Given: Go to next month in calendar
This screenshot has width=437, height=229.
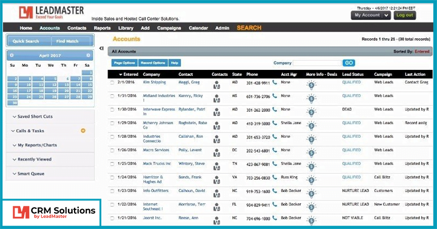Looking at the screenshot, I should (88, 55).
